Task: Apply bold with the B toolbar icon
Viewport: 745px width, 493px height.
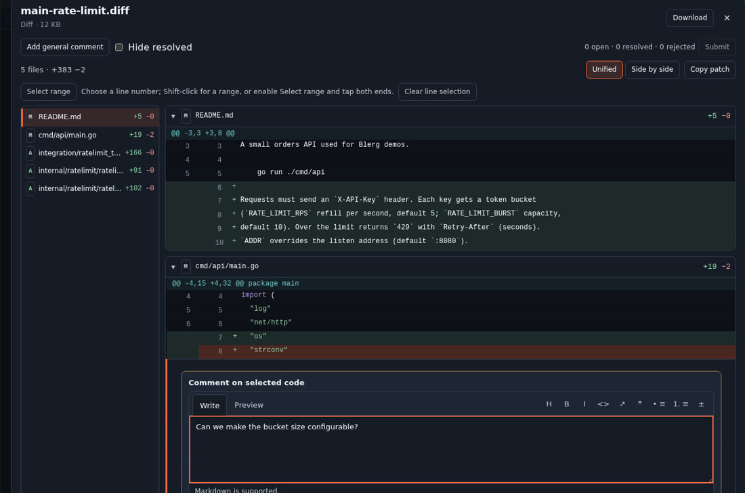Action: (566, 404)
